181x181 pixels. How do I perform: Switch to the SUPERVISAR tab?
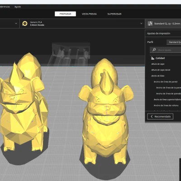pos(114,14)
